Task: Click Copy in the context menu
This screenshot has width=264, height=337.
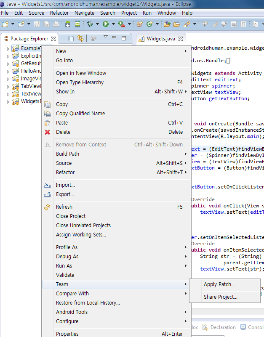Action: point(117,104)
